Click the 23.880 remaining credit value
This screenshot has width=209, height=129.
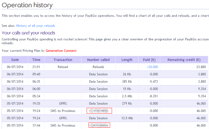[x=195, y=67]
